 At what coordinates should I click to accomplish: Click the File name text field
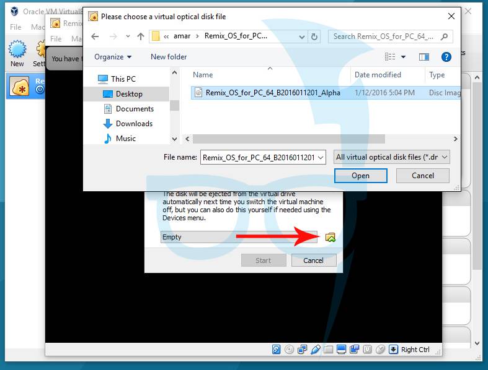259,158
